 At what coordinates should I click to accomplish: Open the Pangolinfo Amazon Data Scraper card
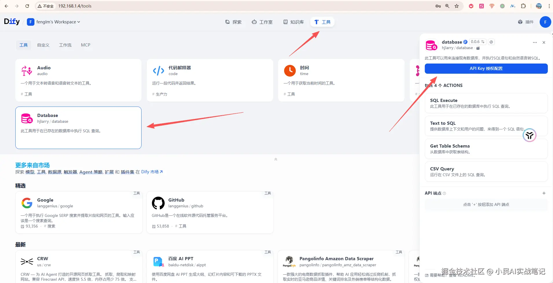341,267
